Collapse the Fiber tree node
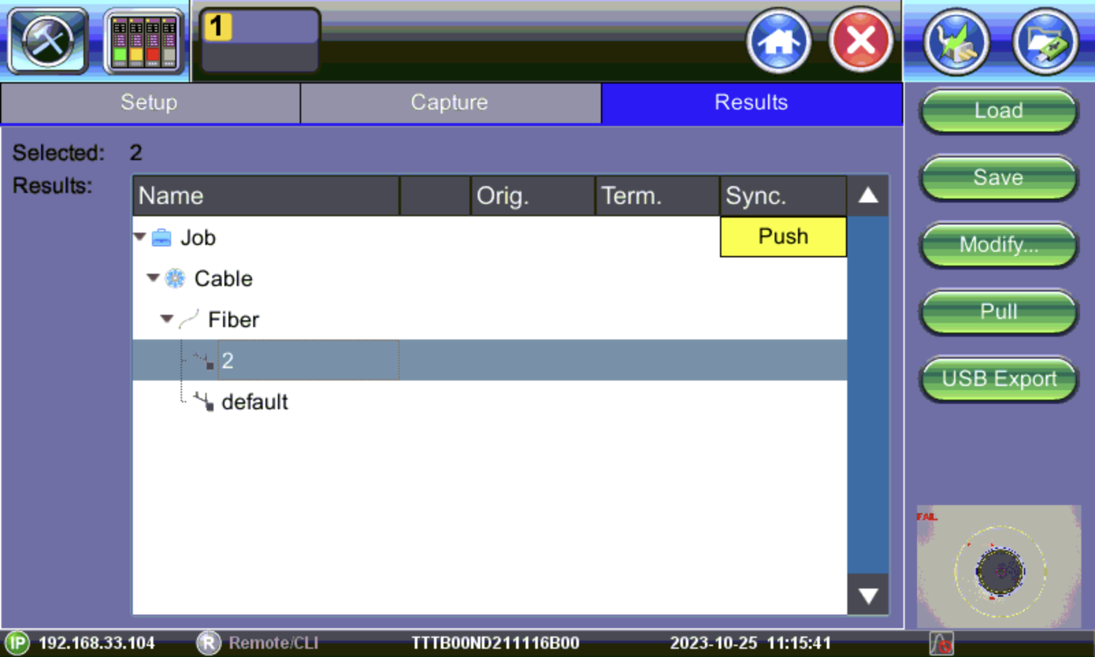The height and width of the screenshot is (657, 1095). (x=166, y=319)
